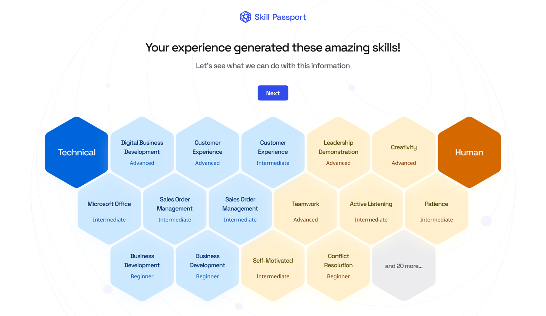The image size is (546, 316).
Task: Choose the Creativity Advanced hexagon
Action: [404, 152]
